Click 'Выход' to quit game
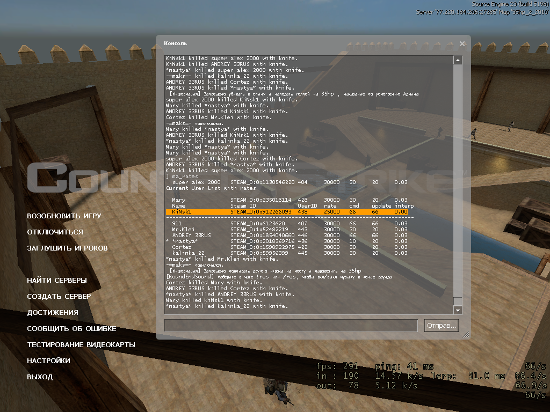 [40, 377]
